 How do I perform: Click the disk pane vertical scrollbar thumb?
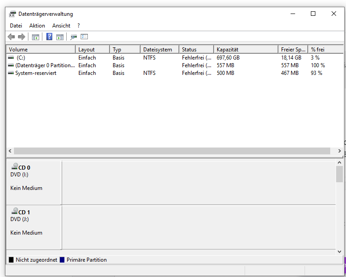click(x=339, y=174)
